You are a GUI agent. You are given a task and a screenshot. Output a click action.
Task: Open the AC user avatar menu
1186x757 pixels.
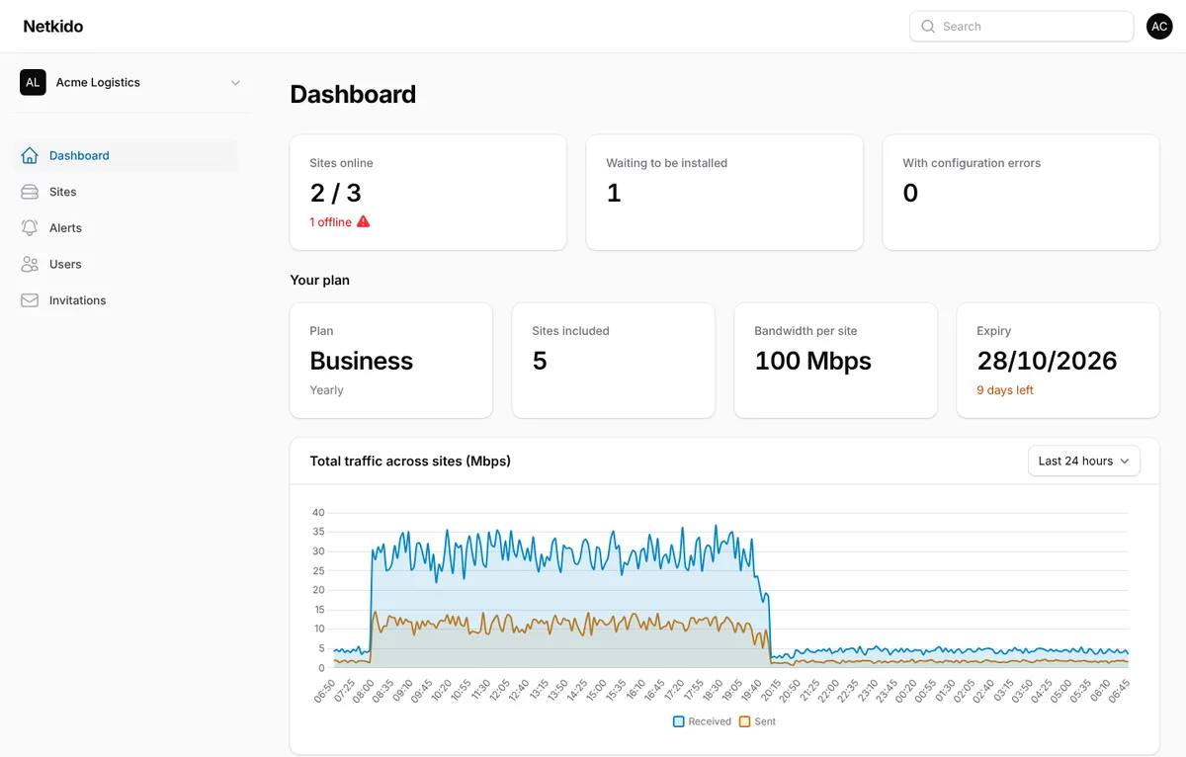click(x=1159, y=27)
